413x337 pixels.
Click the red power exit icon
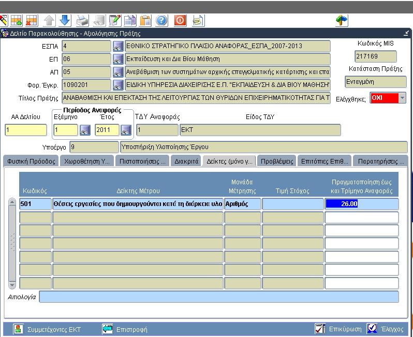click(x=180, y=21)
